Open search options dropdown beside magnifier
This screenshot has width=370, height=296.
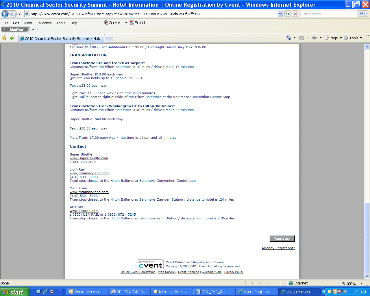pyautogui.click(x=366, y=14)
